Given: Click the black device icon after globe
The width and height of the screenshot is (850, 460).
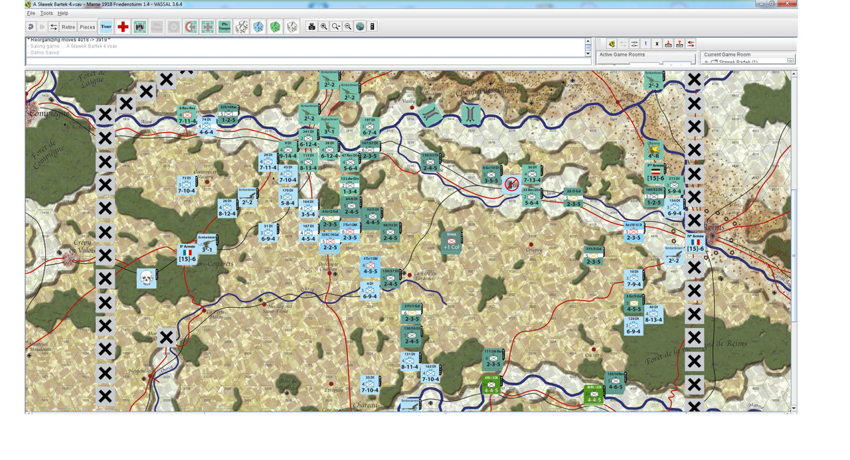Looking at the screenshot, I should point(373,27).
